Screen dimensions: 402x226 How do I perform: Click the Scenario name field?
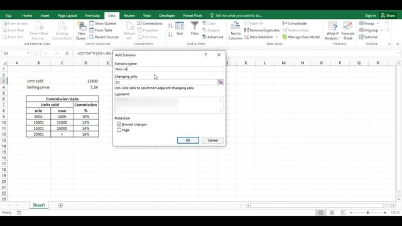(x=169, y=69)
